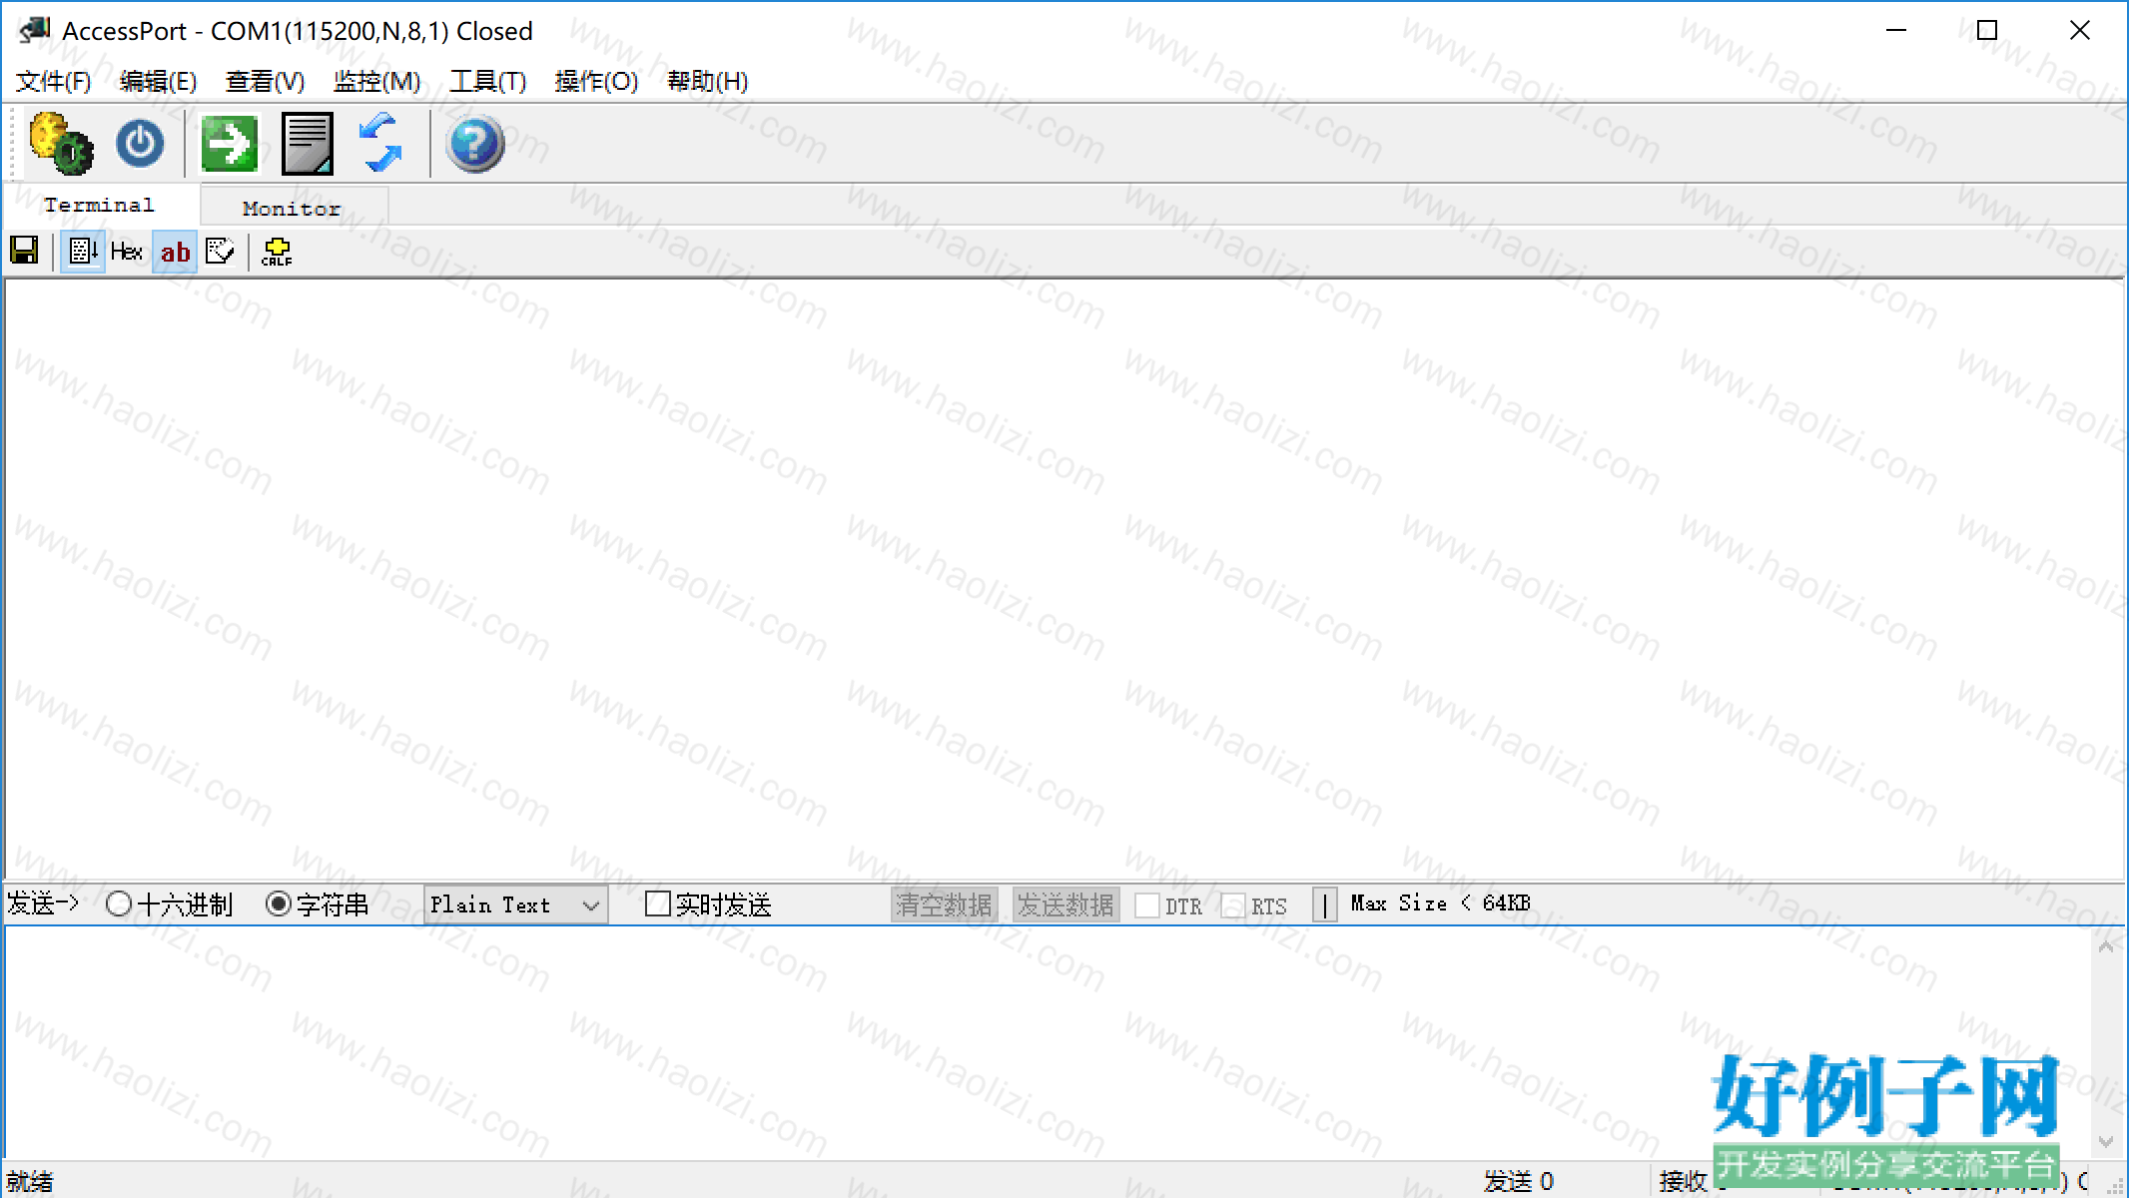Viewport: 2129px width, 1198px height.
Task: Click the 发送数据 button
Action: pyautogui.click(x=1065, y=904)
